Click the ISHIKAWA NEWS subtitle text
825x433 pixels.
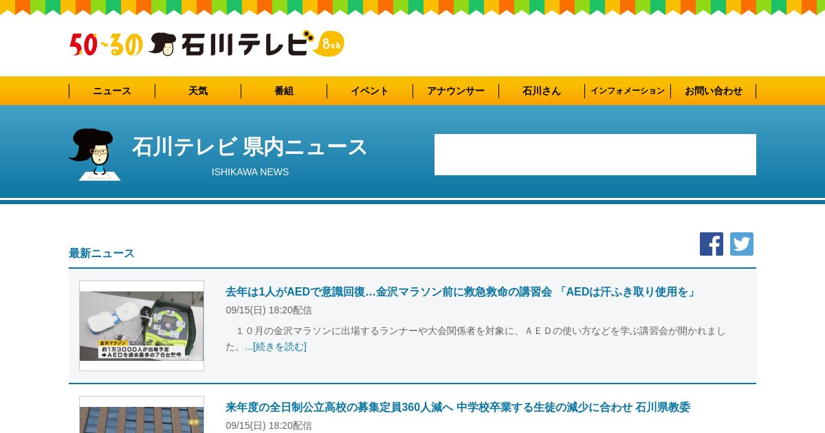coord(250,172)
